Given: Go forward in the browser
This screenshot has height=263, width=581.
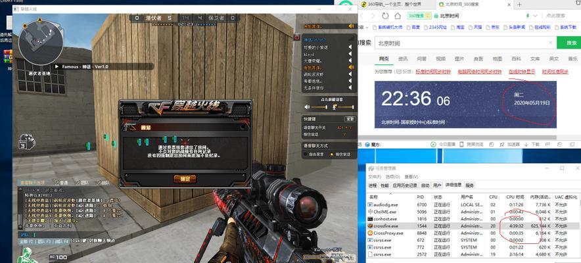Looking at the screenshot, I should coord(373,16).
